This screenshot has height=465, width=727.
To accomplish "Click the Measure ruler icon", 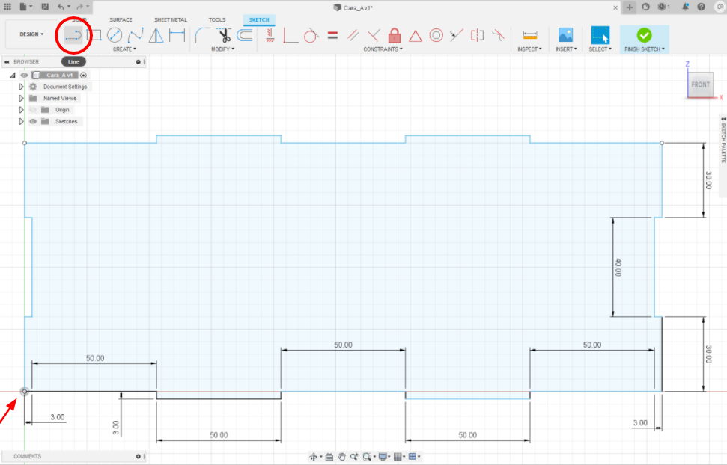I will click(x=530, y=35).
